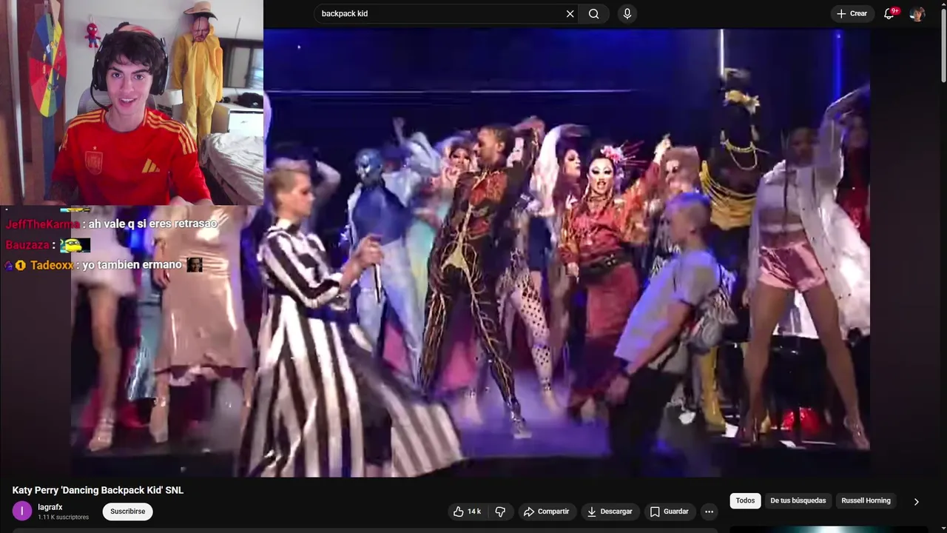Share the video via Compartir
This screenshot has height=533, width=947.
[x=546, y=512]
